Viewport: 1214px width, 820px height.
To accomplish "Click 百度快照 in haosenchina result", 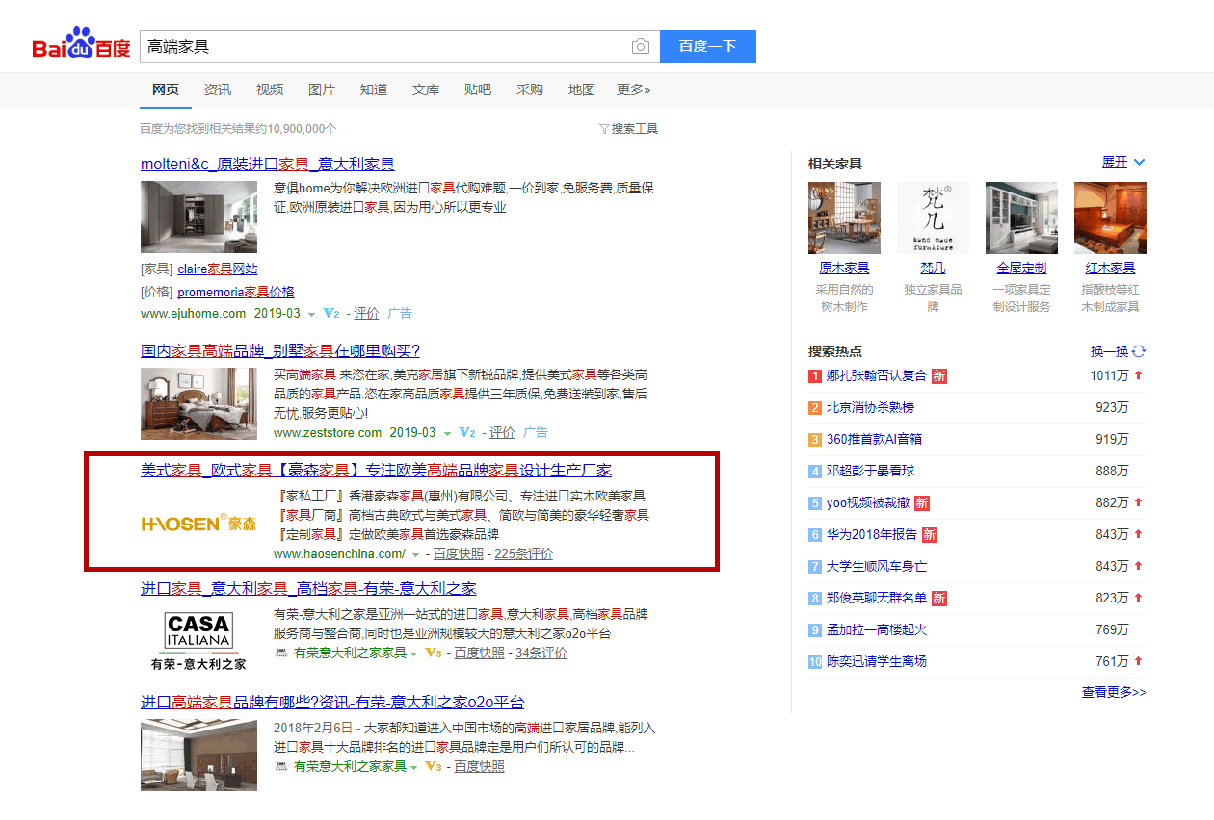I will pyautogui.click(x=459, y=554).
